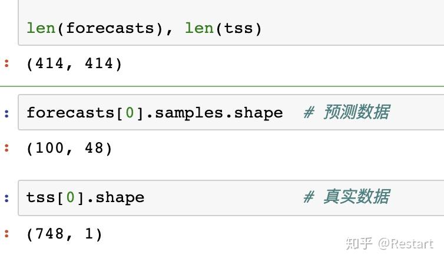Click the 真实数据 comment
Viewport: 444px width, 262px height.
[355, 197]
